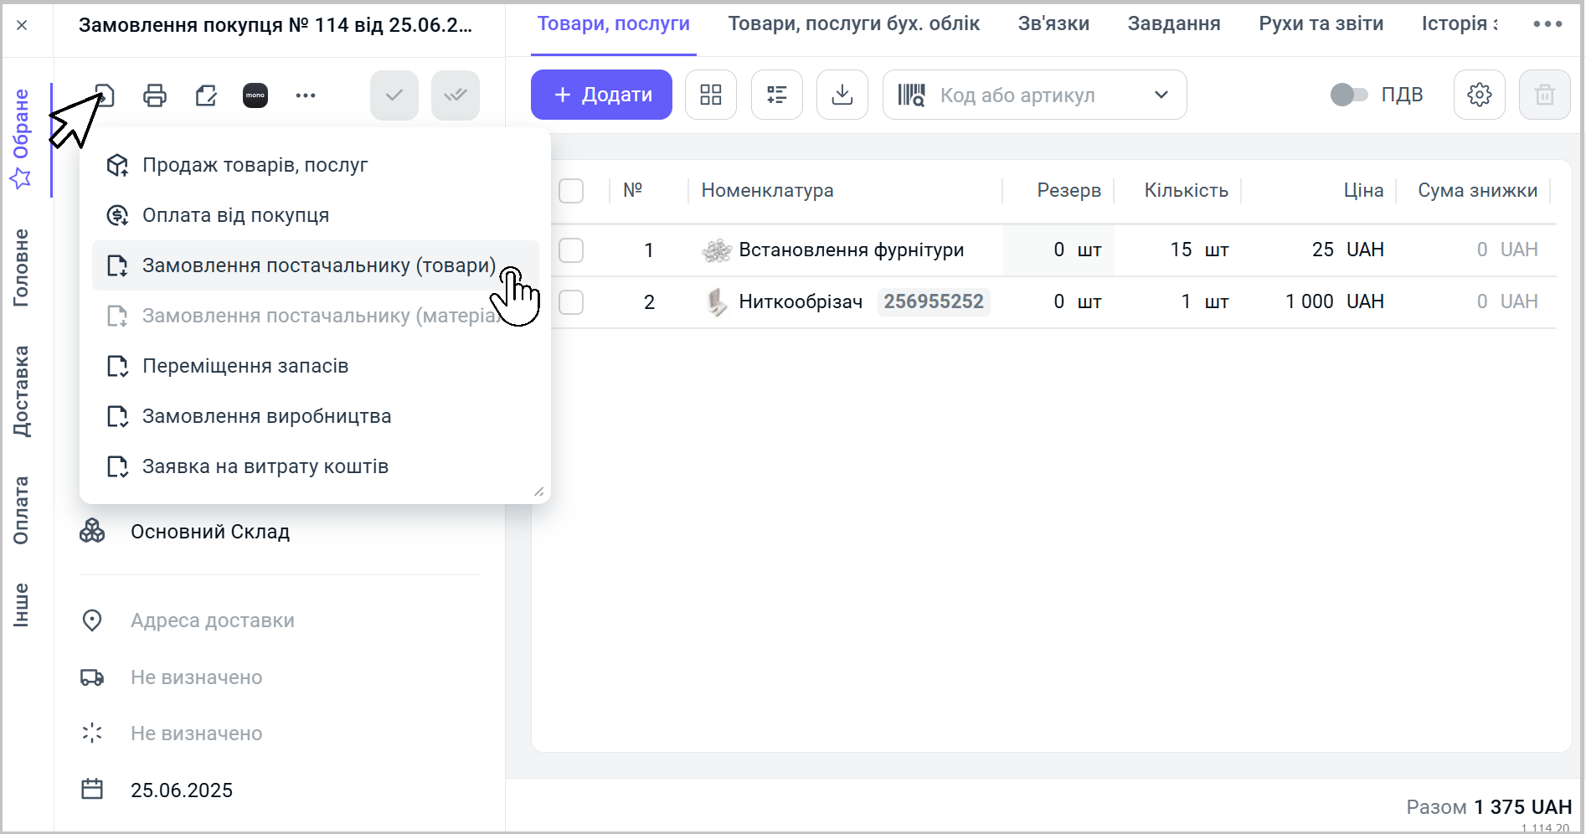Check the box for Встановлення фурнітури row
This screenshot has height=834, width=1586.
tap(571, 250)
